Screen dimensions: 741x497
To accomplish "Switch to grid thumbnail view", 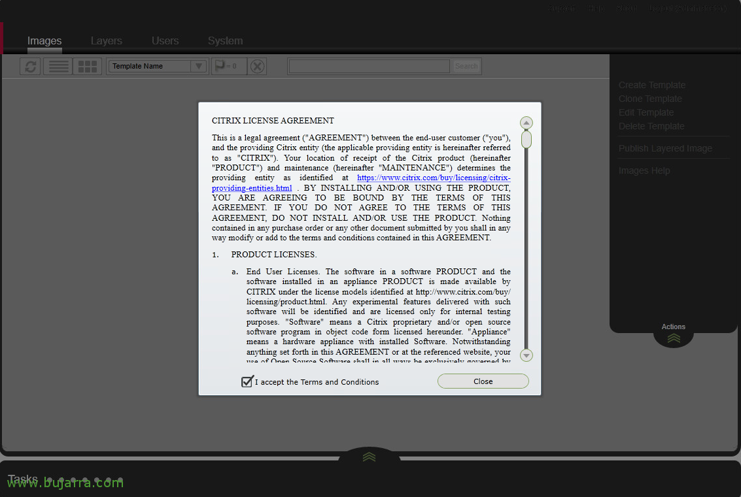I will 88,67.
